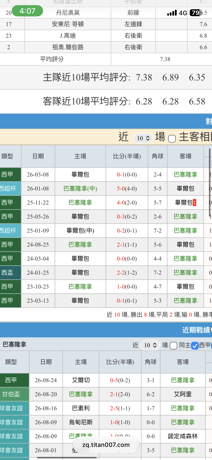
Task: Click the 7-2 corner count on 25-01-09
Action: point(158,231)
